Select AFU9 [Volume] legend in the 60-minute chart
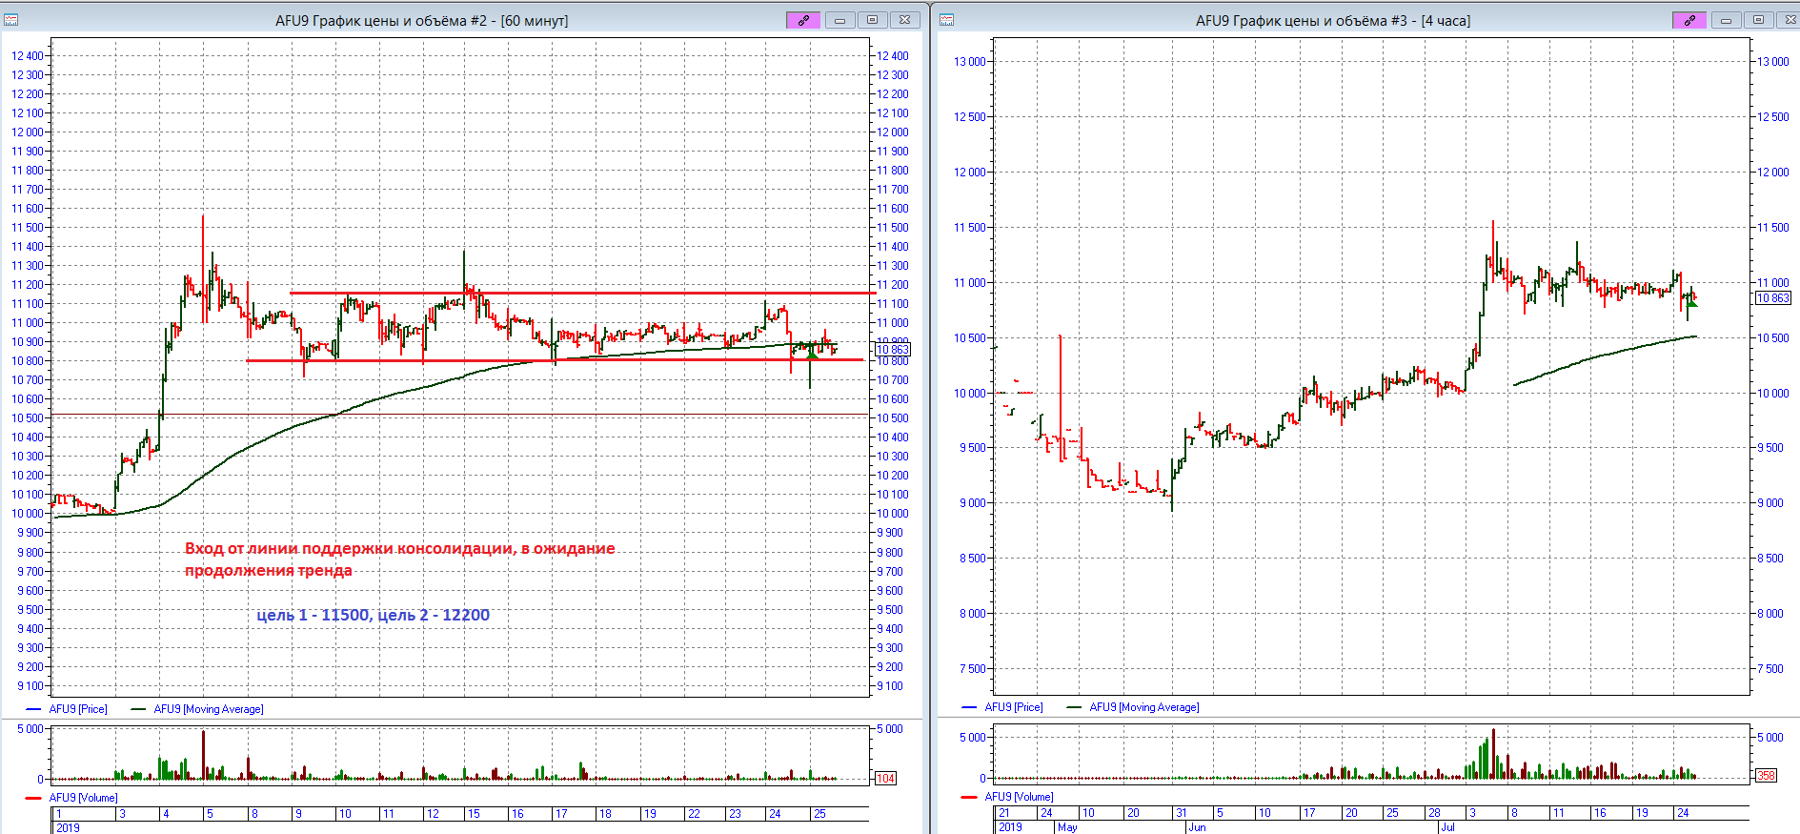 point(83,798)
